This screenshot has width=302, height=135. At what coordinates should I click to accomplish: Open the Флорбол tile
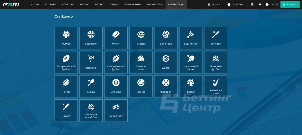tap(166, 86)
